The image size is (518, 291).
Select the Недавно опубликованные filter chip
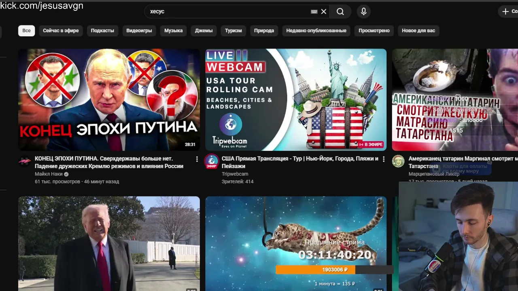[x=316, y=30]
